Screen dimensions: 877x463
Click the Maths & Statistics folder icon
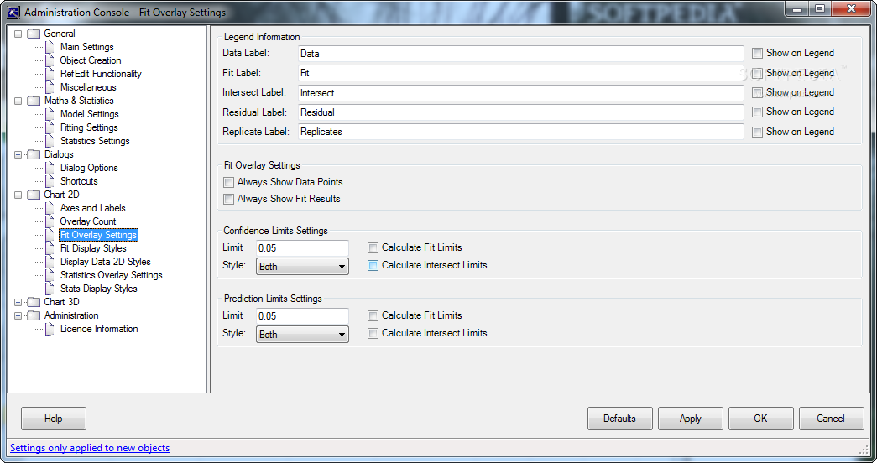(x=34, y=101)
